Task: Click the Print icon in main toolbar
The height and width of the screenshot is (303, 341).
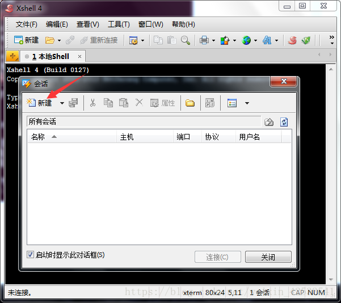Action: (x=204, y=40)
